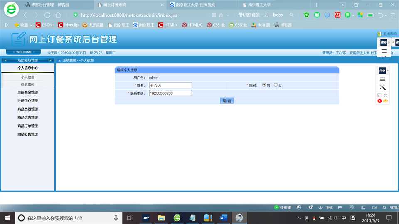Click the red Weibo-style extension icon
This screenshot has width=399, height=224.
click(x=337, y=15)
